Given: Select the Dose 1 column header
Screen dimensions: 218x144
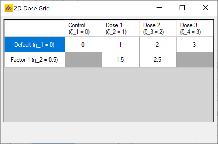Looking at the screenshot, I should 121,29.
